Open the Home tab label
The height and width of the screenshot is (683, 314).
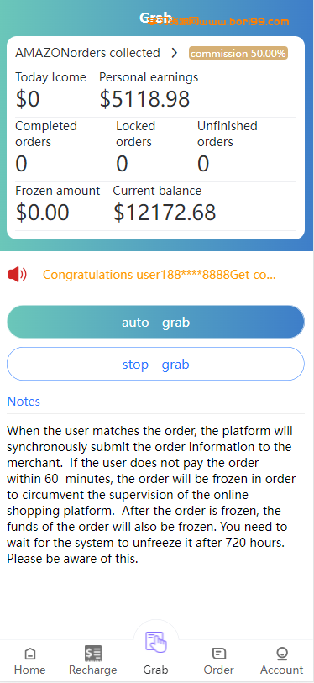(29, 670)
